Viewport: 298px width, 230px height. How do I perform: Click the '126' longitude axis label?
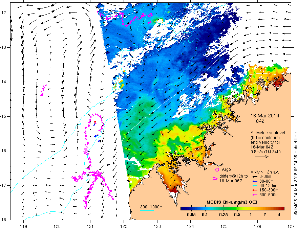257,226
